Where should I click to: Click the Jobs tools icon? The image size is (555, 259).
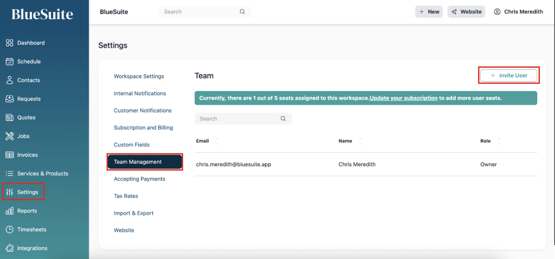point(10,136)
